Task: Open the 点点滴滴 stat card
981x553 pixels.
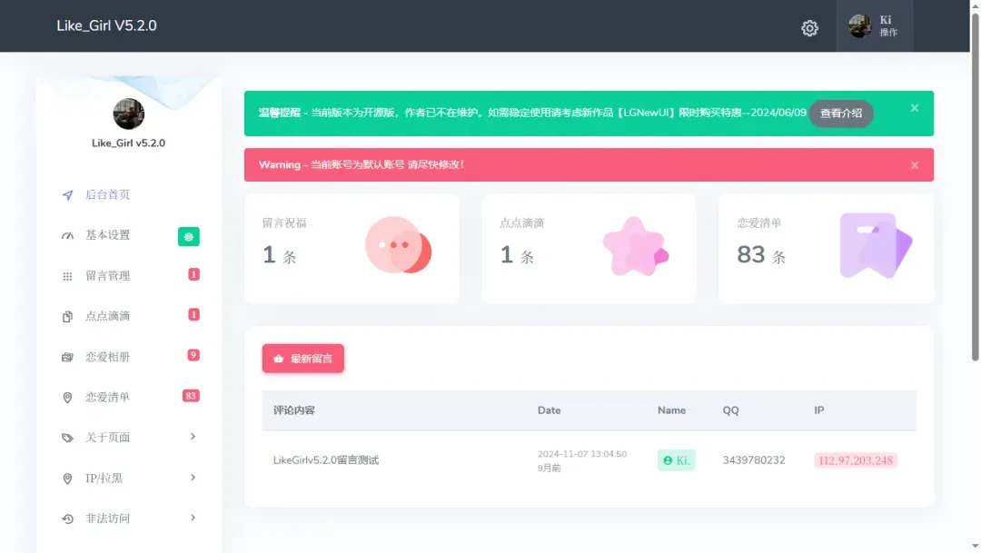Action: 589,248
